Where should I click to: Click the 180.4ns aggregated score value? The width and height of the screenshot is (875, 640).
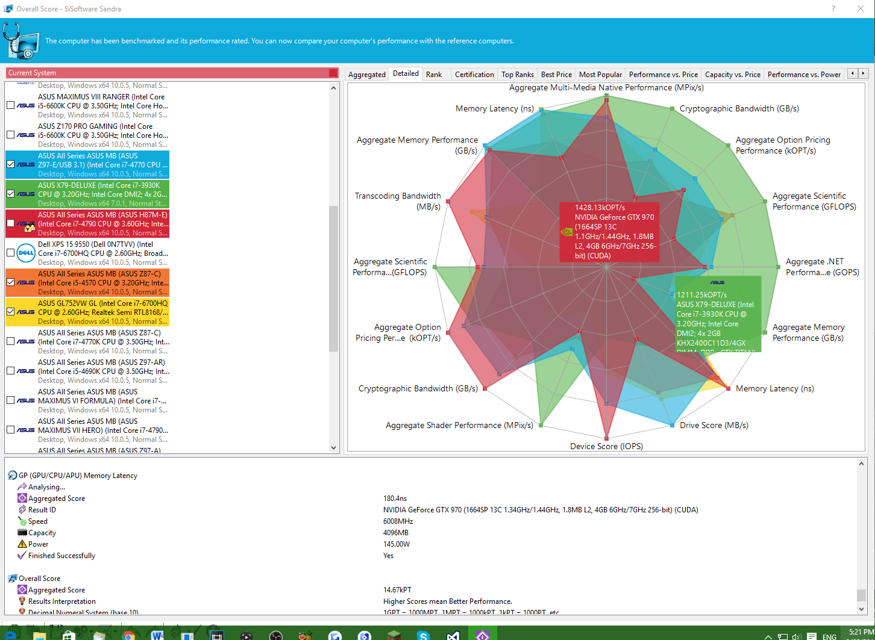[395, 498]
